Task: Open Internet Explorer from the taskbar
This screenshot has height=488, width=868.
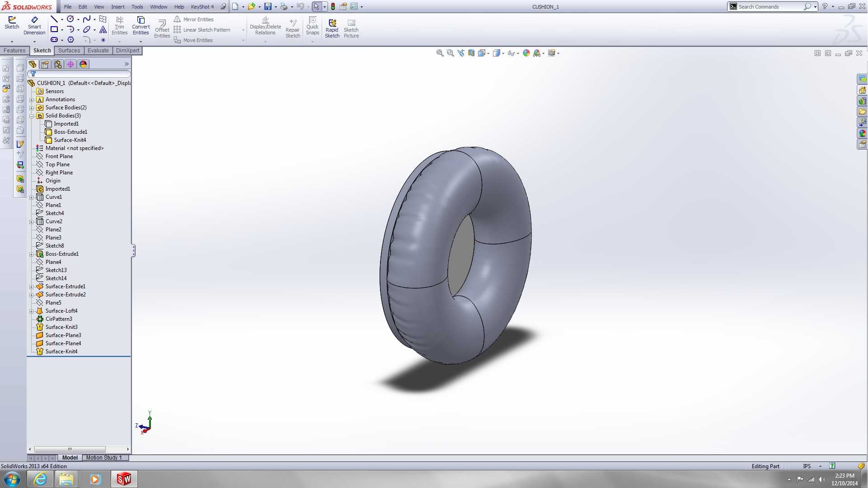Action: click(x=40, y=479)
